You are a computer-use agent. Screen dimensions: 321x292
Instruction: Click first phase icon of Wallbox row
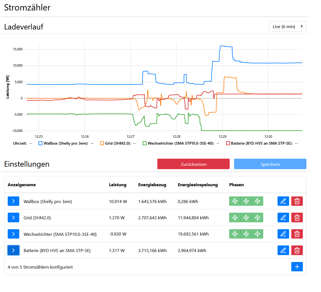pyautogui.click(x=235, y=201)
